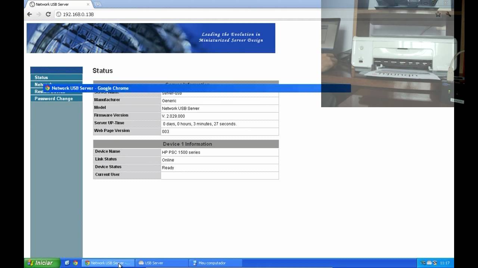This screenshot has height=268, width=478.
Task: Select the Server UP-Time value
Action: point(200,124)
